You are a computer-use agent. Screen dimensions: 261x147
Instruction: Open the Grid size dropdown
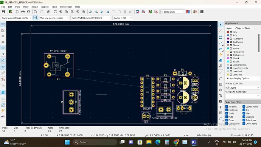[91, 18]
